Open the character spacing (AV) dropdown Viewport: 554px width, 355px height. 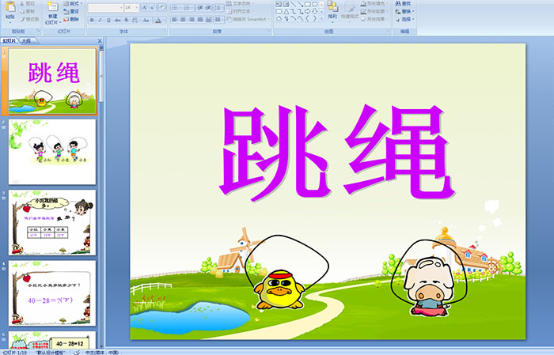[x=136, y=20]
